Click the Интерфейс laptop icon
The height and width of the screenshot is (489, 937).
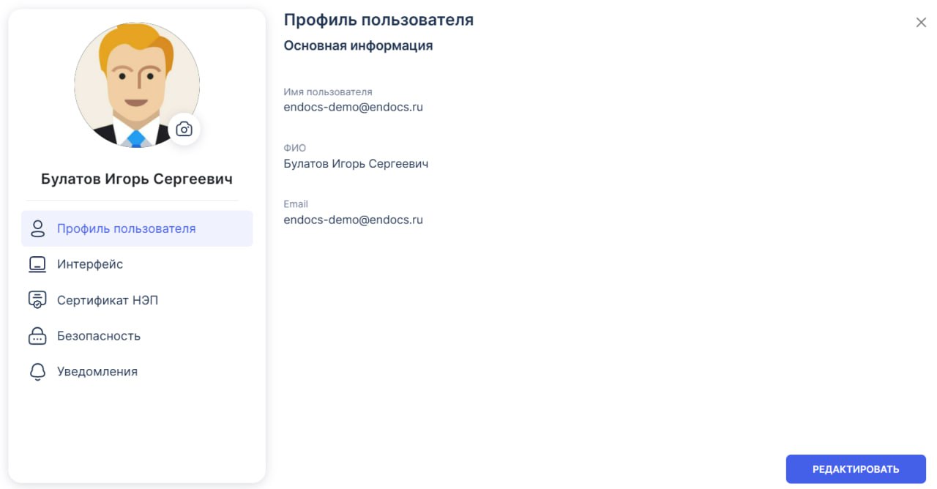tap(37, 264)
